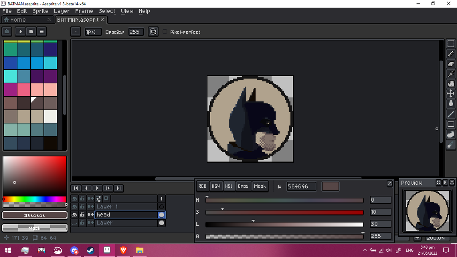The height and width of the screenshot is (257, 457).
Task: Click the #564646 foreground color button
Action: (x=35, y=215)
